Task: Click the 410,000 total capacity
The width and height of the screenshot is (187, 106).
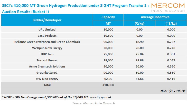Action: click(x=108, y=85)
